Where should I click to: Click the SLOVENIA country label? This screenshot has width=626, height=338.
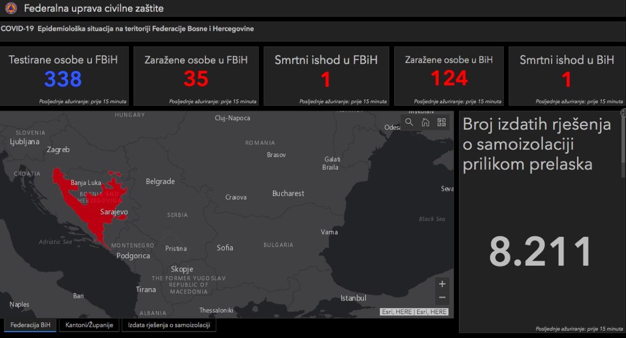tap(30, 133)
